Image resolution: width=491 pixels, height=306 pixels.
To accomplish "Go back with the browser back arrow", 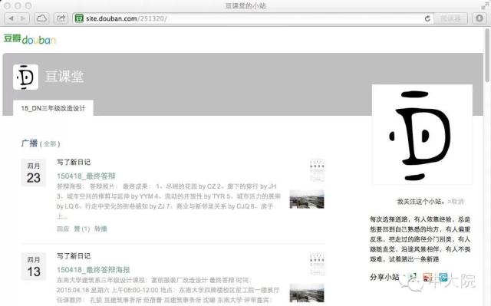I will [12, 18].
